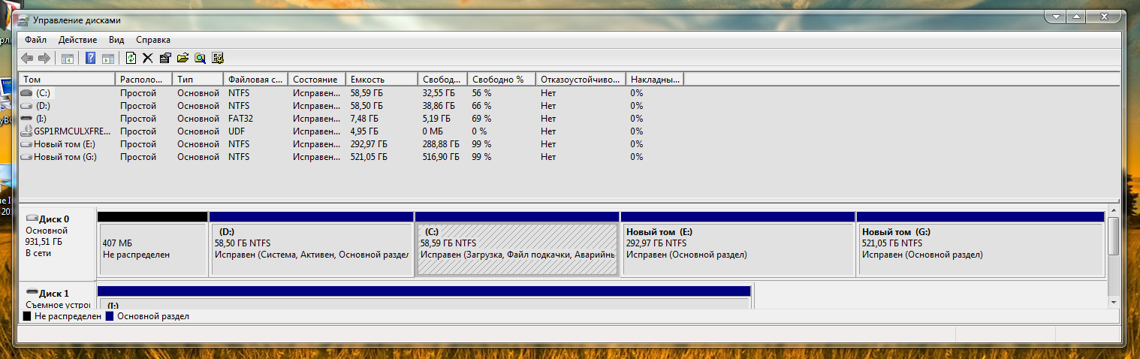Click the 516,90 ГБ free space cell
1140x359 pixels.
[x=442, y=157]
